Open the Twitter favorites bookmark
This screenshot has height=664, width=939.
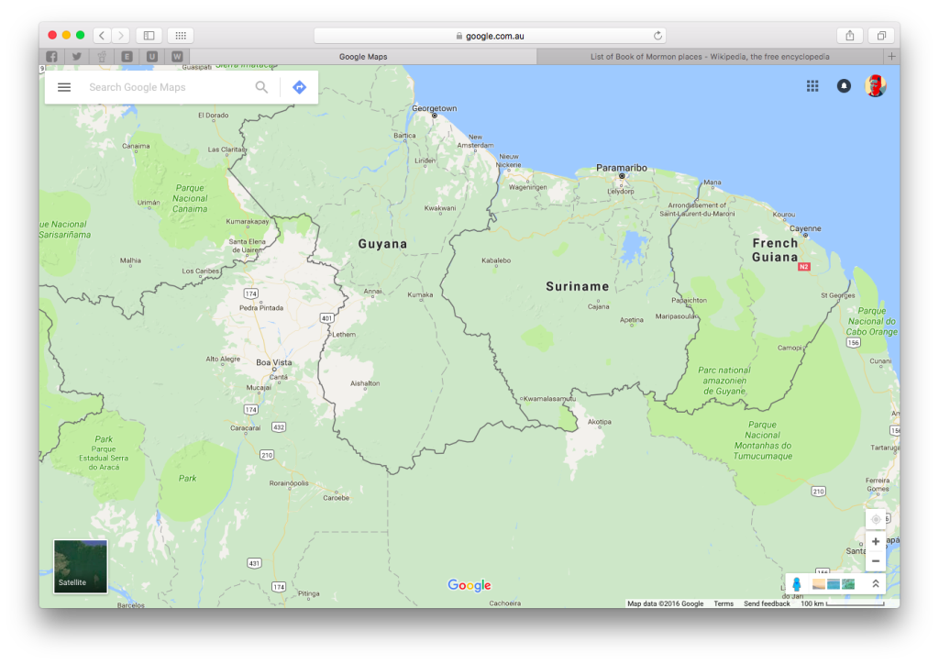point(77,57)
